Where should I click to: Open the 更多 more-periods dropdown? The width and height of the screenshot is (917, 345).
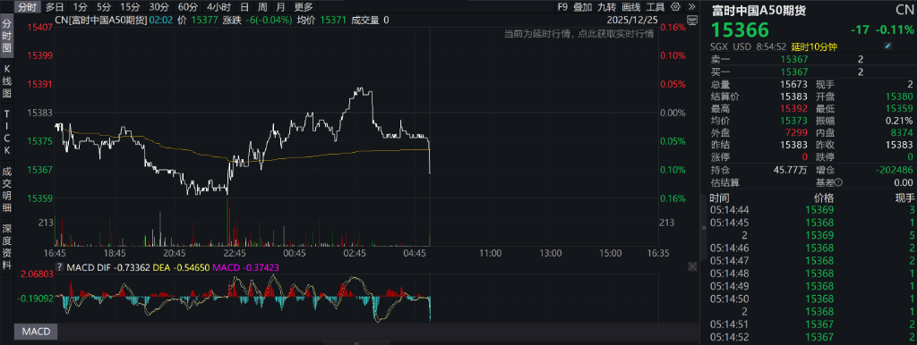point(303,7)
